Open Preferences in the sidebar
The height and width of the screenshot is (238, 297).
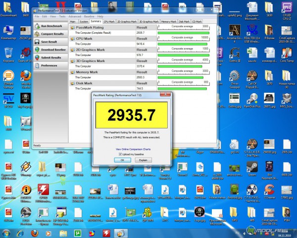tap(50, 65)
